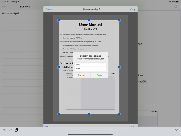Tap the battery status icon

click(177, 2)
